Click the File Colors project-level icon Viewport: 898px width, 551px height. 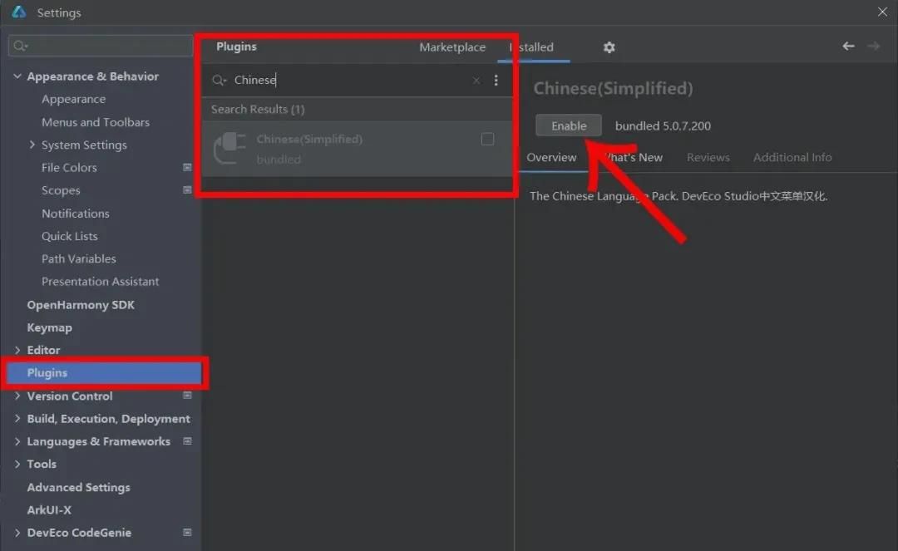coord(187,168)
